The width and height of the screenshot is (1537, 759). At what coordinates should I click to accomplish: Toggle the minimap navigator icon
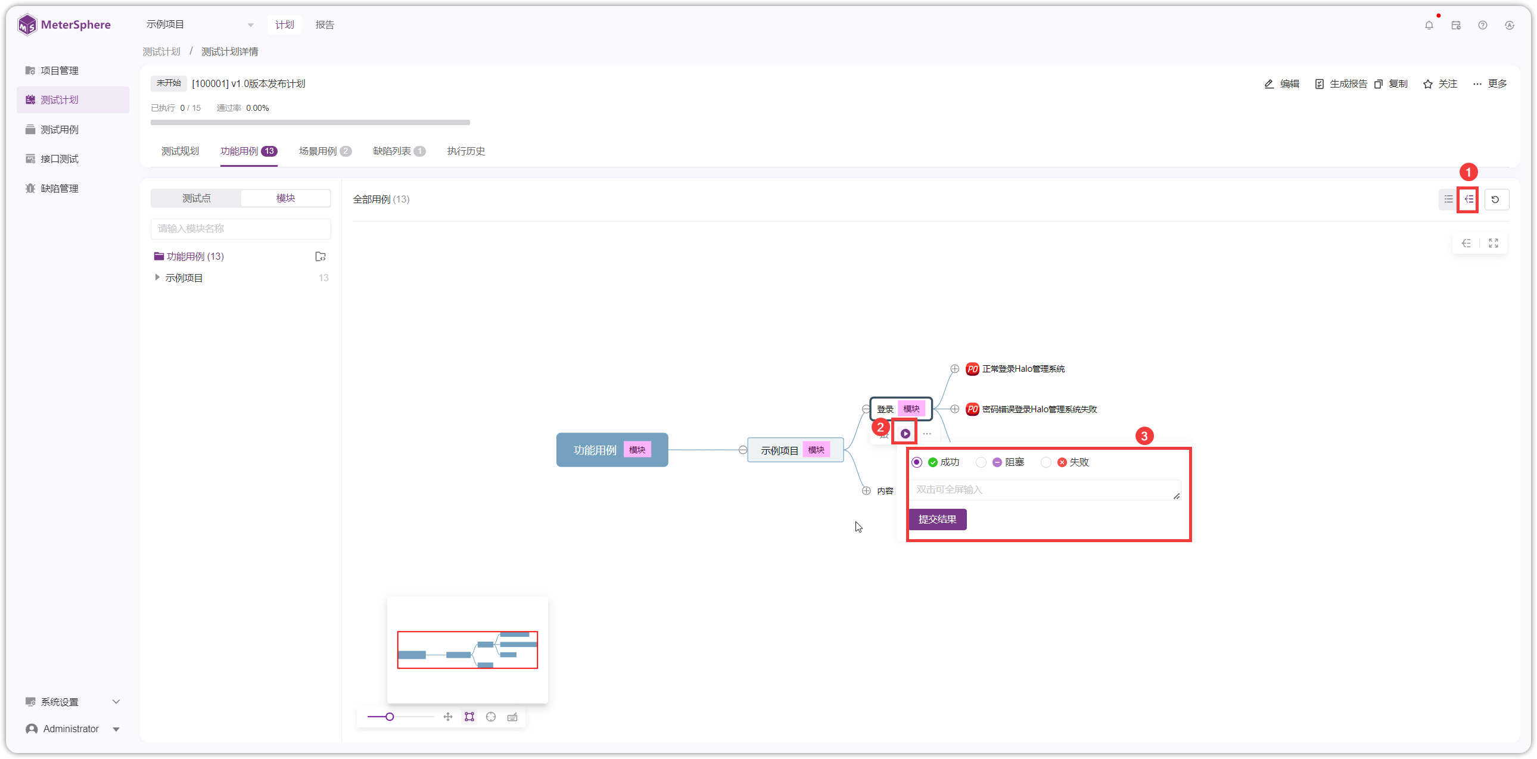point(469,717)
